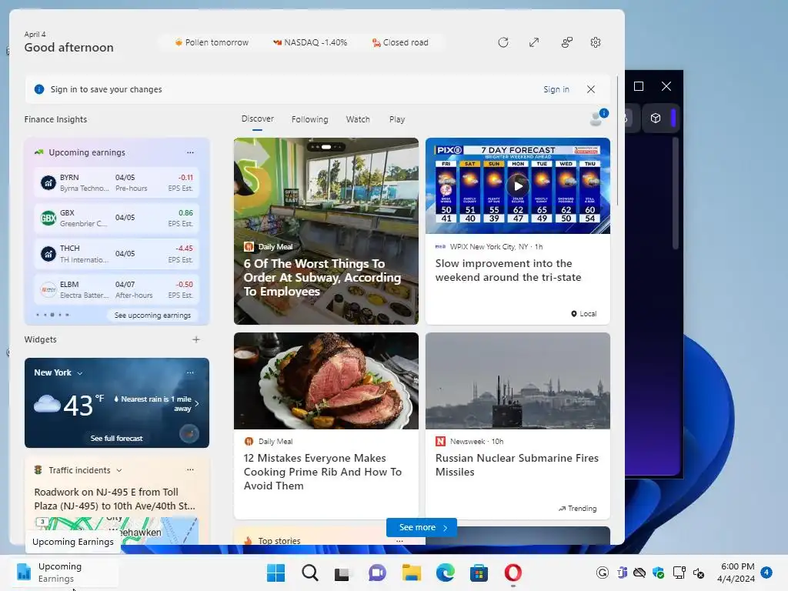The height and width of the screenshot is (591, 788).
Task: Switch to Opera browser in taskbar
Action: tap(513, 573)
